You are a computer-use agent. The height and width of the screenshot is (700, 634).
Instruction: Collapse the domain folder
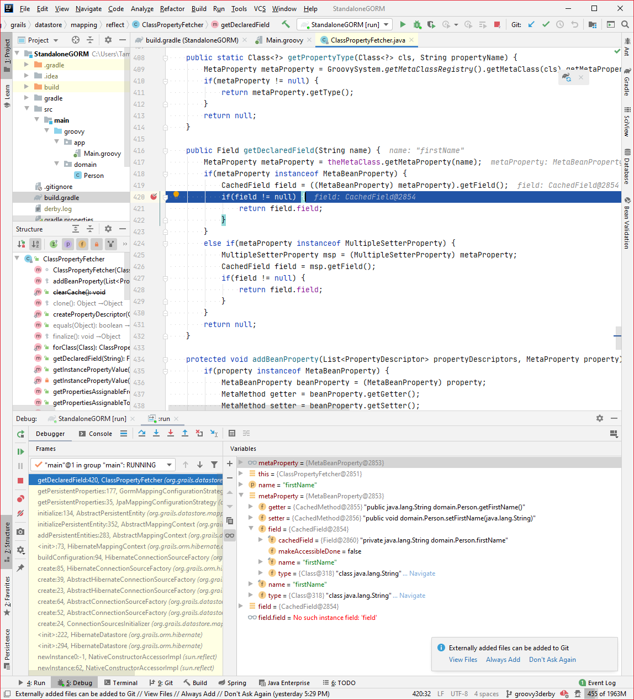click(56, 164)
